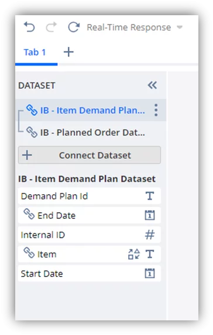Click the shapes transform icon on Item field
213x335 pixels.
click(134, 254)
